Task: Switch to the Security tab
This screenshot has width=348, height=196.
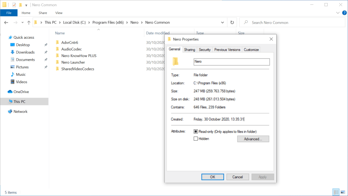Action: [x=205, y=50]
